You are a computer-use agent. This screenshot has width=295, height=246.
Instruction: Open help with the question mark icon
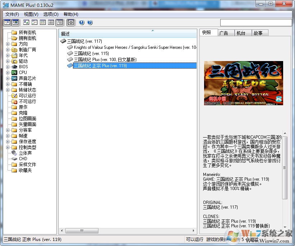point(90,23)
